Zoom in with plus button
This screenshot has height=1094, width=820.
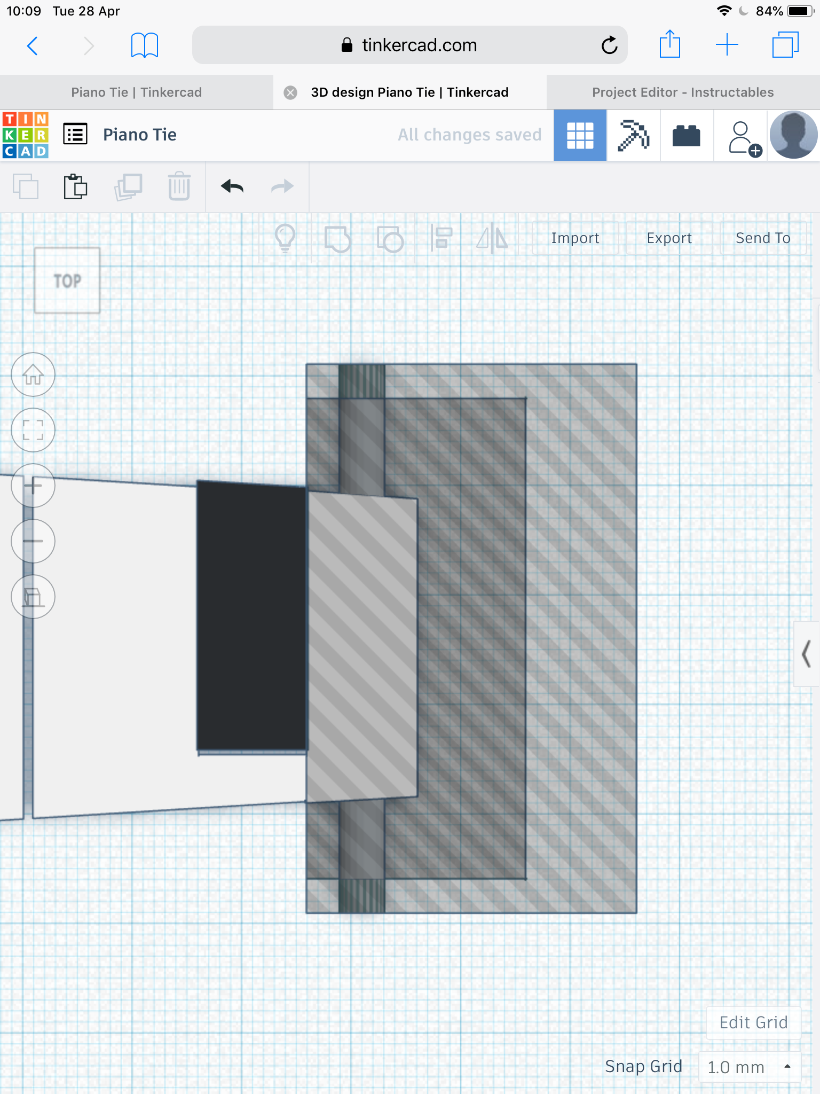33,486
